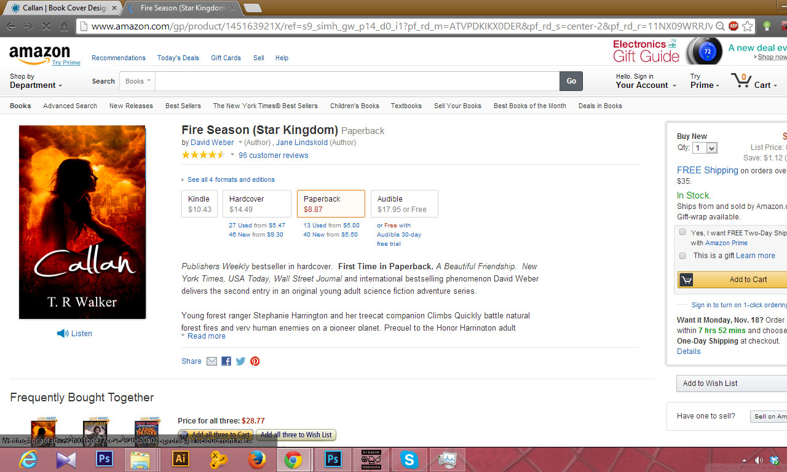The height and width of the screenshot is (472, 787).
Task: Open the Qty quantity dropdown
Action: click(705, 148)
